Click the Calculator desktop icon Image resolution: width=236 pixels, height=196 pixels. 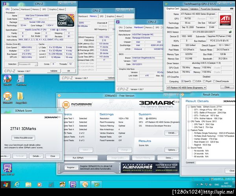pyautogui.click(x=21, y=78)
